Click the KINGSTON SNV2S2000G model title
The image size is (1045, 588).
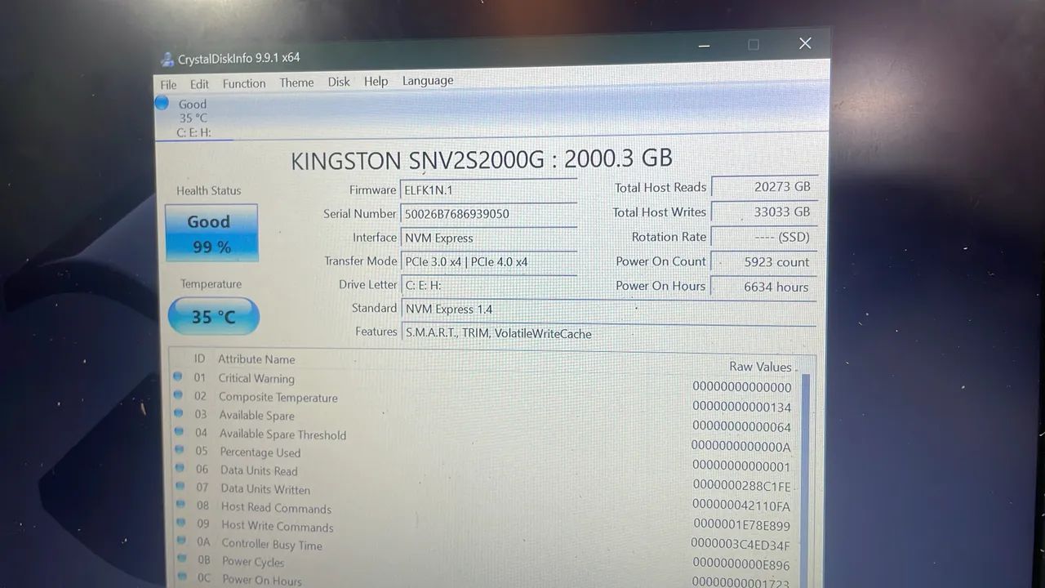(x=482, y=159)
